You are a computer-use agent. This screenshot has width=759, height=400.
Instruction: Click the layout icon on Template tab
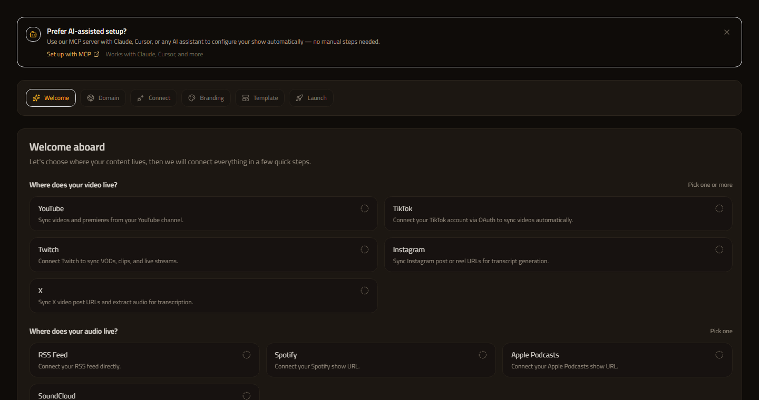tap(246, 98)
